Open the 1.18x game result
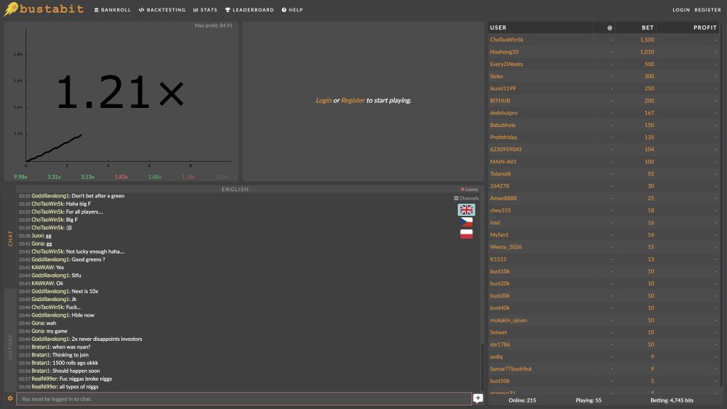Image resolution: width=727 pixels, height=409 pixels. (x=188, y=177)
